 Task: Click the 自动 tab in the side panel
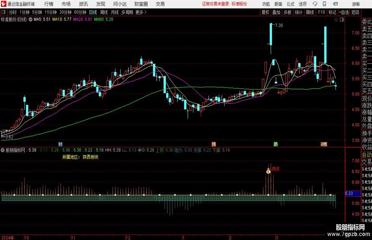(x=366, y=155)
